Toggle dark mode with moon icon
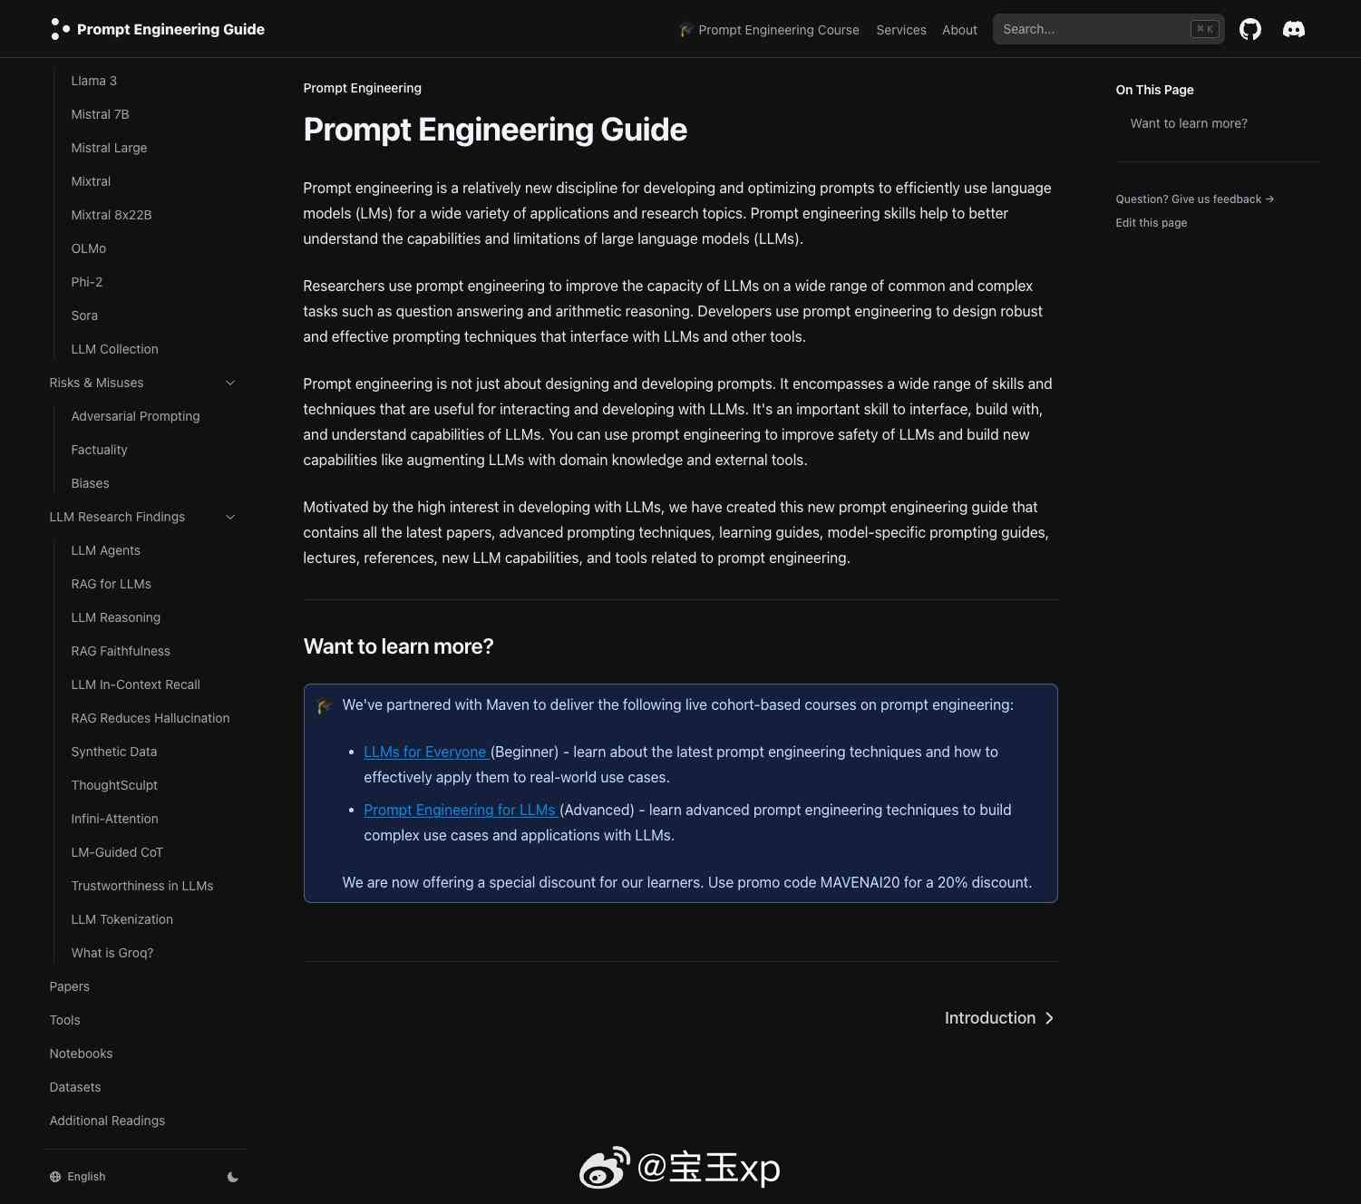The width and height of the screenshot is (1361, 1204). [x=233, y=1177]
